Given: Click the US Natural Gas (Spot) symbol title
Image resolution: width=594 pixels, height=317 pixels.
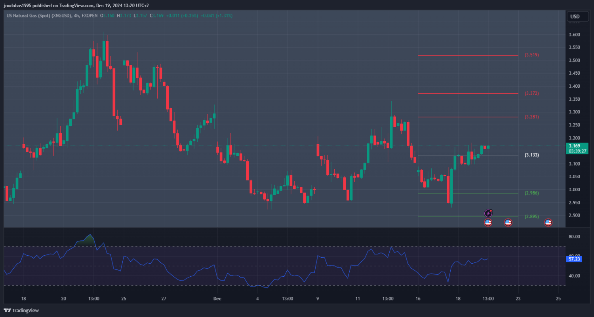Looking at the screenshot, I should pyautogui.click(x=38, y=16).
